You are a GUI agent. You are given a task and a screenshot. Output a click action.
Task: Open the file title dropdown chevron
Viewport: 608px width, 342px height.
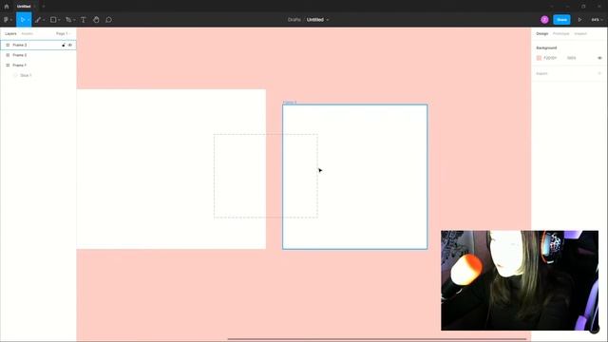(327, 20)
